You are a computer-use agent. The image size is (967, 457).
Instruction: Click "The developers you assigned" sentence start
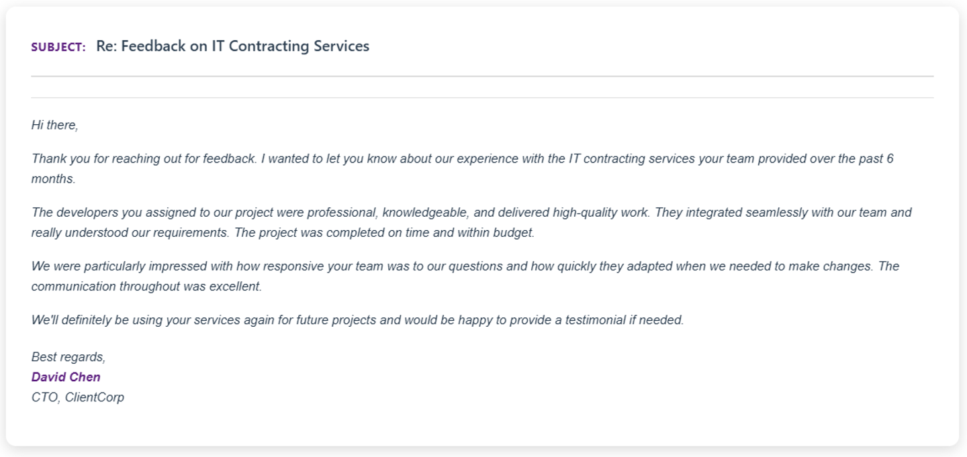pyautogui.click(x=101, y=213)
